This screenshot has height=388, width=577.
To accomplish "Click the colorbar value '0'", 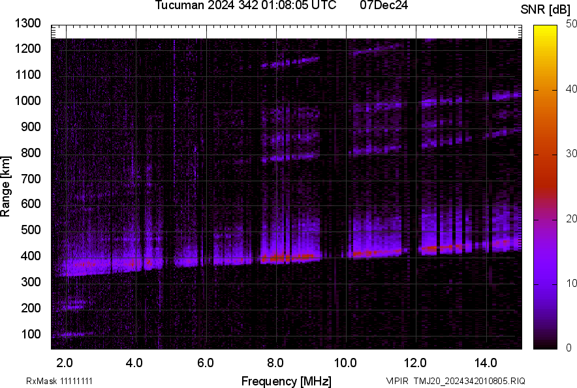I will (x=569, y=348).
